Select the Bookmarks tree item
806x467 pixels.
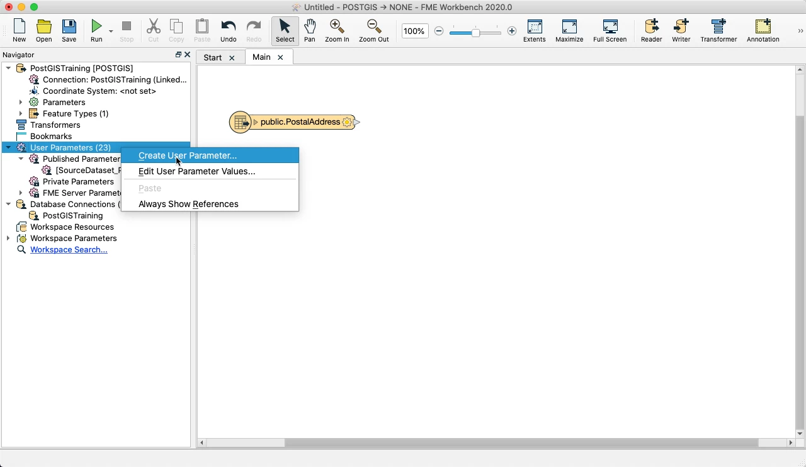tap(44, 136)
